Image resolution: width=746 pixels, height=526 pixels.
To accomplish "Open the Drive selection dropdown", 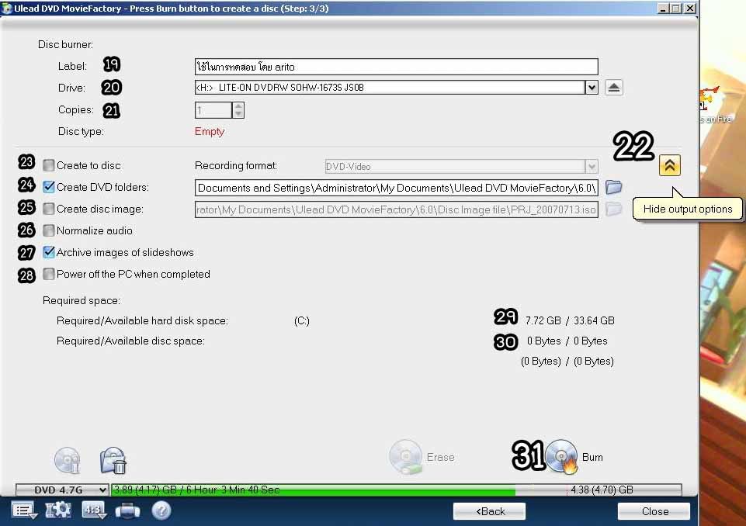I will pyautogui.click(x=592, y=88).
